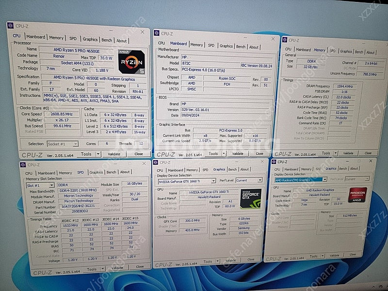Open the Perf Level dropdown in the GeForce window
The height and width of the screenshot is (291, 388).
tap(249, 180)
